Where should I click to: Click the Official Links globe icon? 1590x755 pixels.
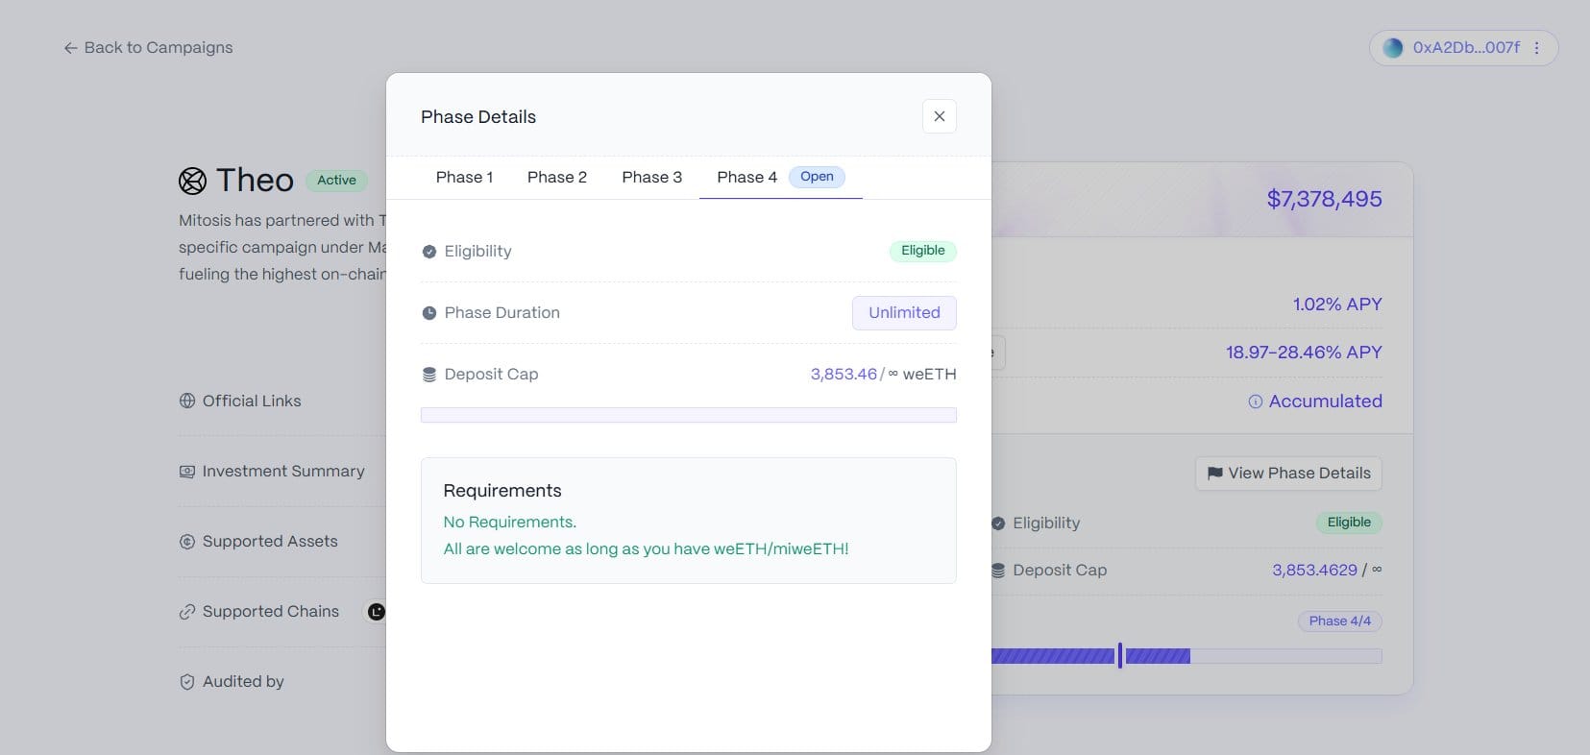[187, 402]
